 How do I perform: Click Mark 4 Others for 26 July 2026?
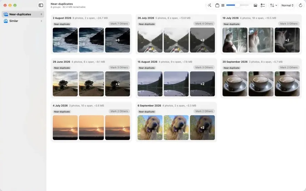204,23
